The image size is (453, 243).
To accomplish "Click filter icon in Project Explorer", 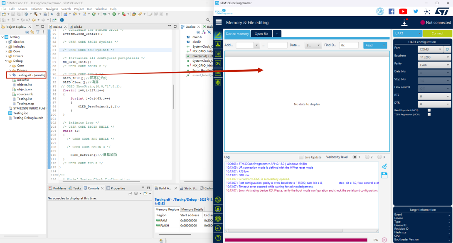I will 38,32.
